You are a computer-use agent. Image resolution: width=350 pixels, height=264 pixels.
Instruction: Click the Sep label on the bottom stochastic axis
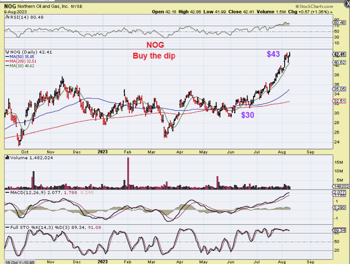point(310,262)
